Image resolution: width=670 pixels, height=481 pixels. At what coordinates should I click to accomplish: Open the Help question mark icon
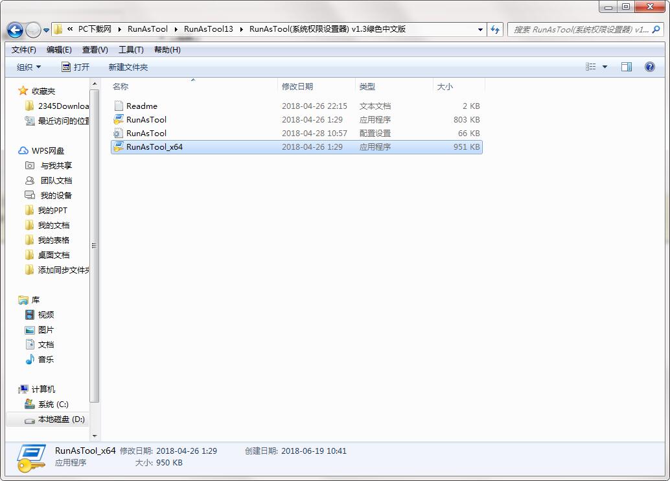click(650, 67)
